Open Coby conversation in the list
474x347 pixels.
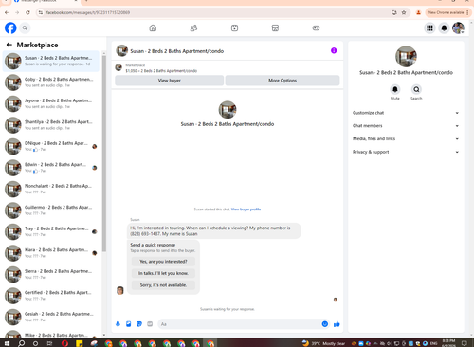pyautogui.click(x=51, y=82)
